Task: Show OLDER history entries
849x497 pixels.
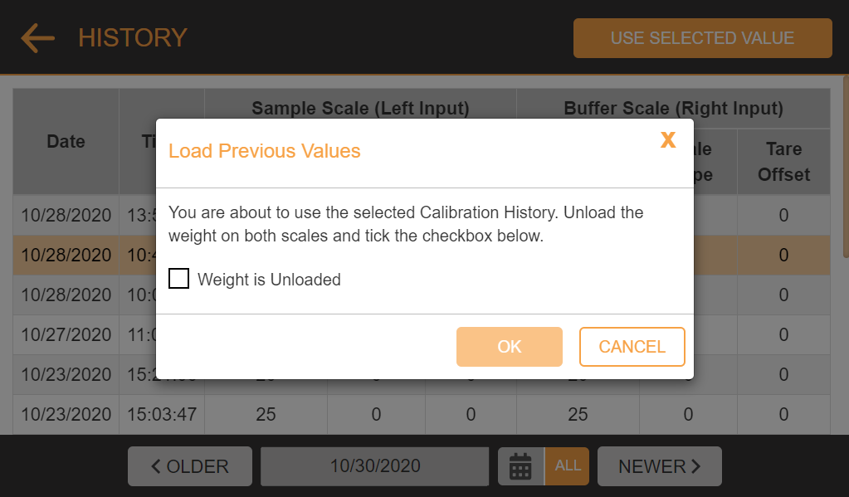Action: click(190, 466)
